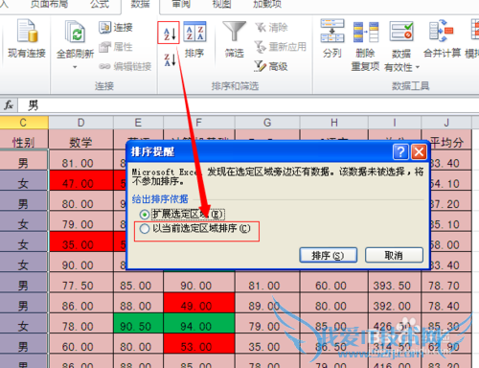
Task: Click Text to Columns (分列) icon
Action: pos(332,31)
